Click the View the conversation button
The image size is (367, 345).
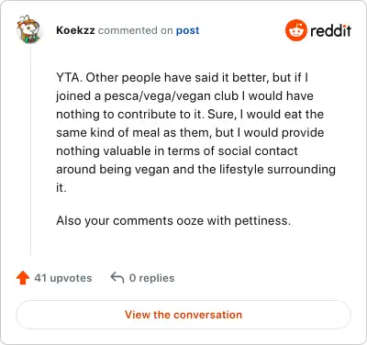pyautogui.click(x=183, y=315)
